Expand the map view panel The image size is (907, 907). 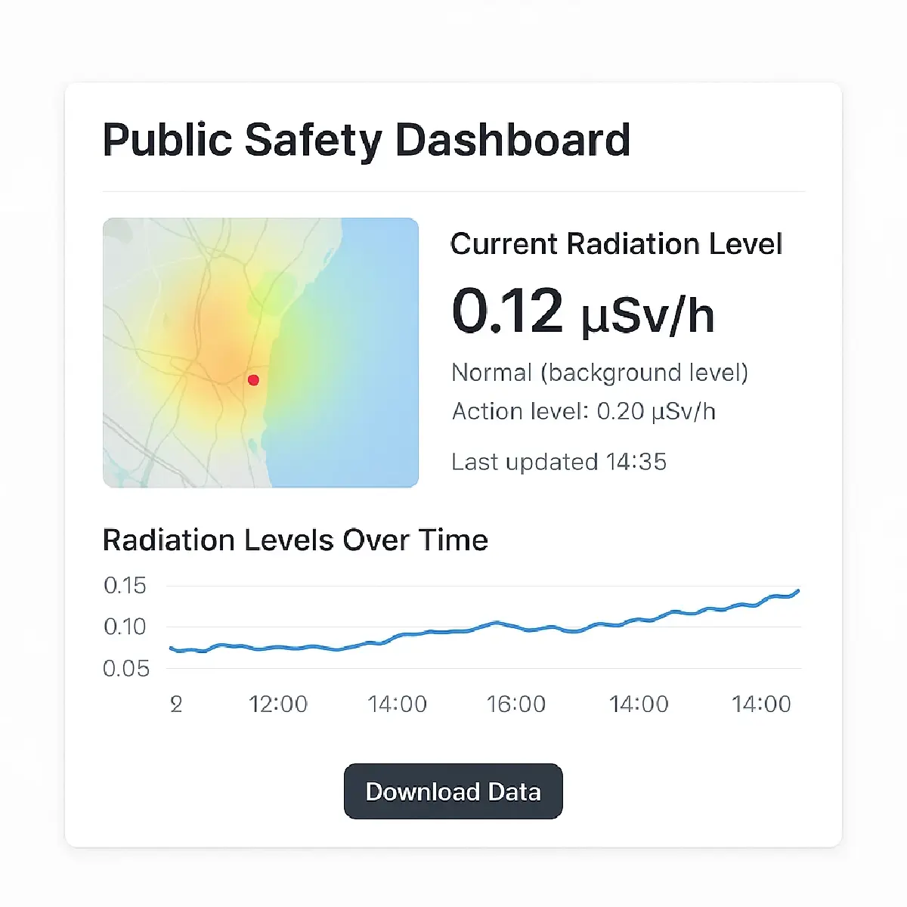(x=260, y=352)
